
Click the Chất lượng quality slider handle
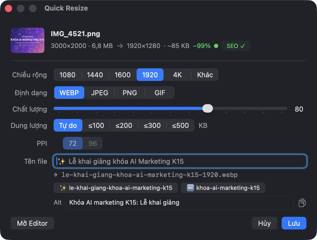pos(207,108)
